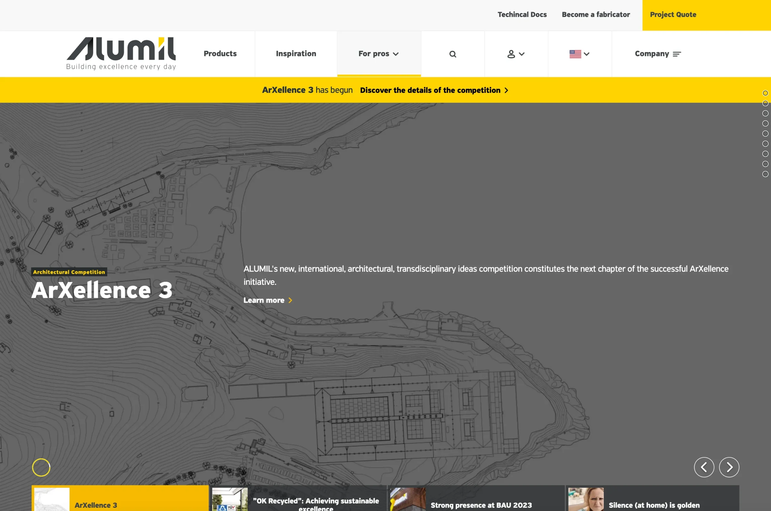Click the Alumil logo
Screen dimensions: 771x511
point(121,54)
